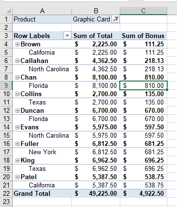The height and width of the screenshot is (207, 177).
Task: Click the Sum of Bonus header cell
Action: click(143, 36)
